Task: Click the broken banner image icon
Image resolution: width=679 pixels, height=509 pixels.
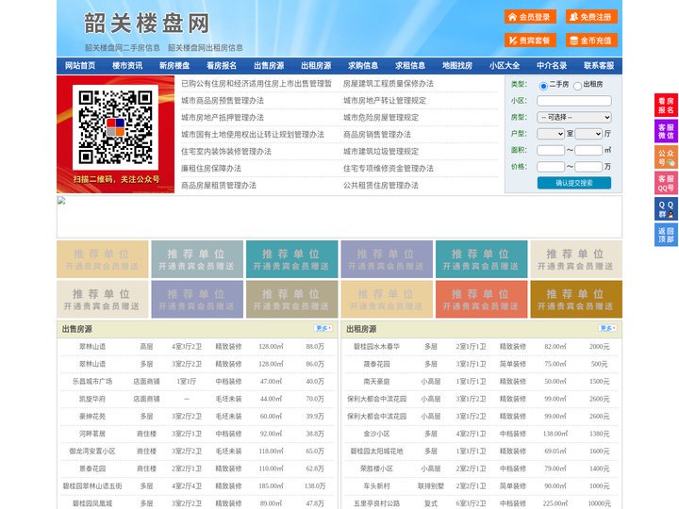Action: click(61, 201)
